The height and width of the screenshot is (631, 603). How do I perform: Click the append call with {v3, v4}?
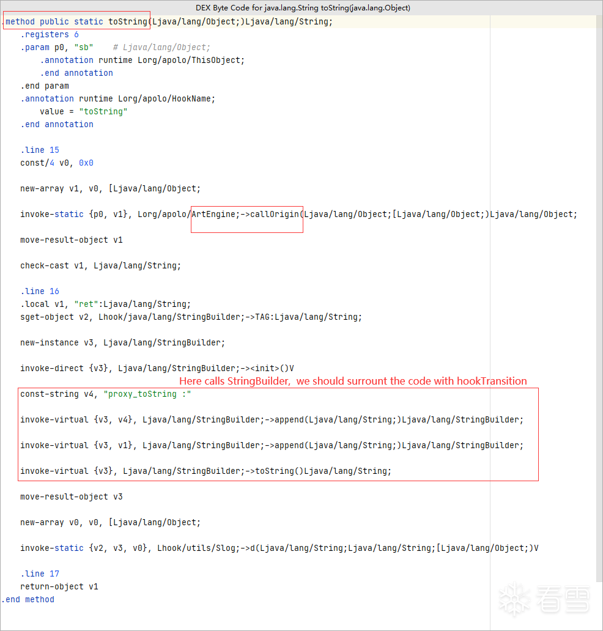point(272,419)
